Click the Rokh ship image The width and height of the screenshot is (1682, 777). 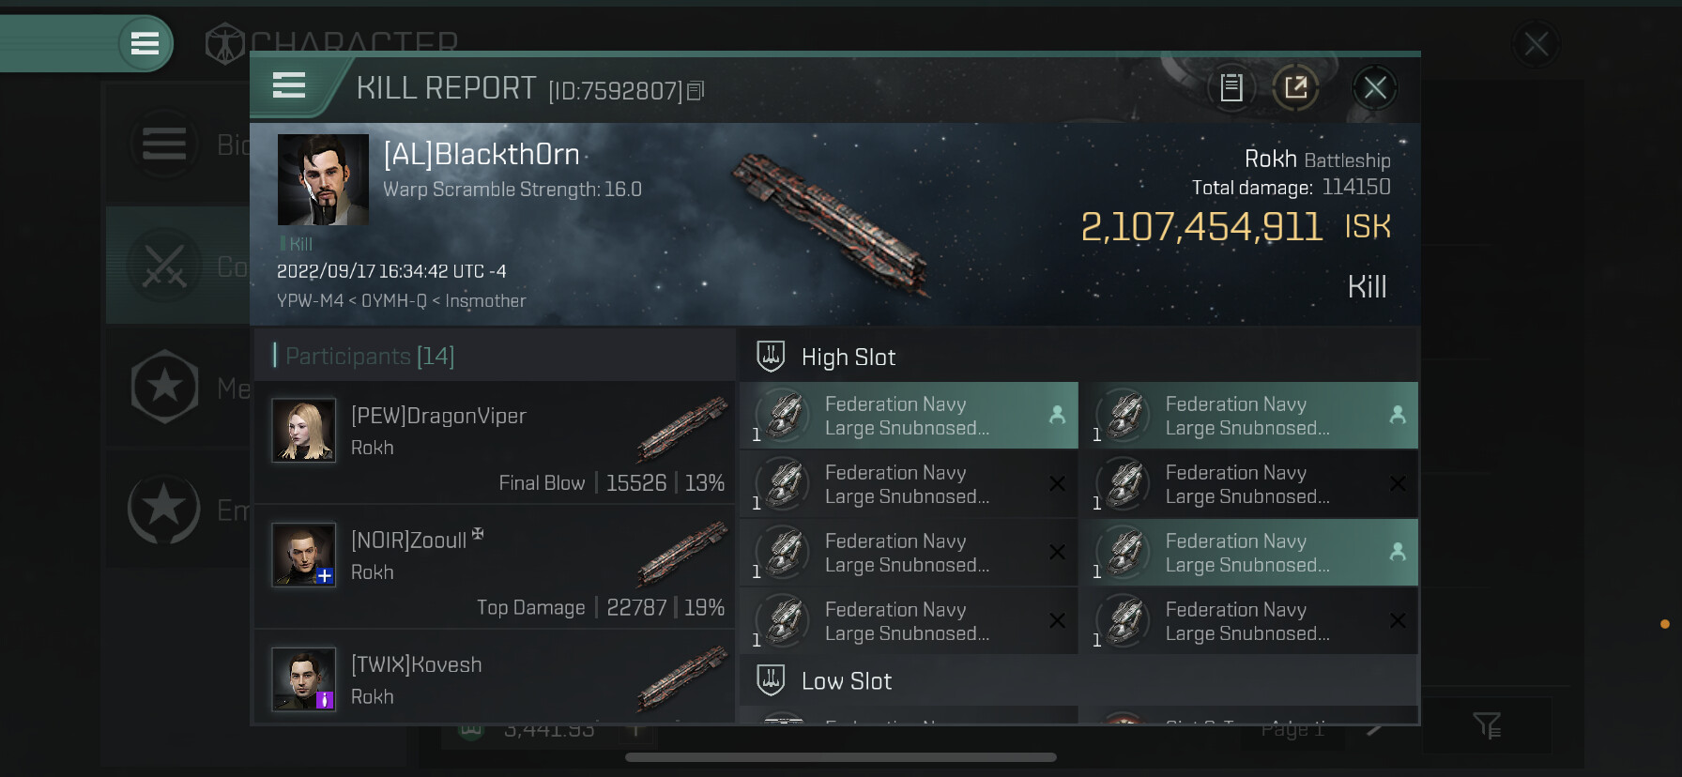(830, 224)
